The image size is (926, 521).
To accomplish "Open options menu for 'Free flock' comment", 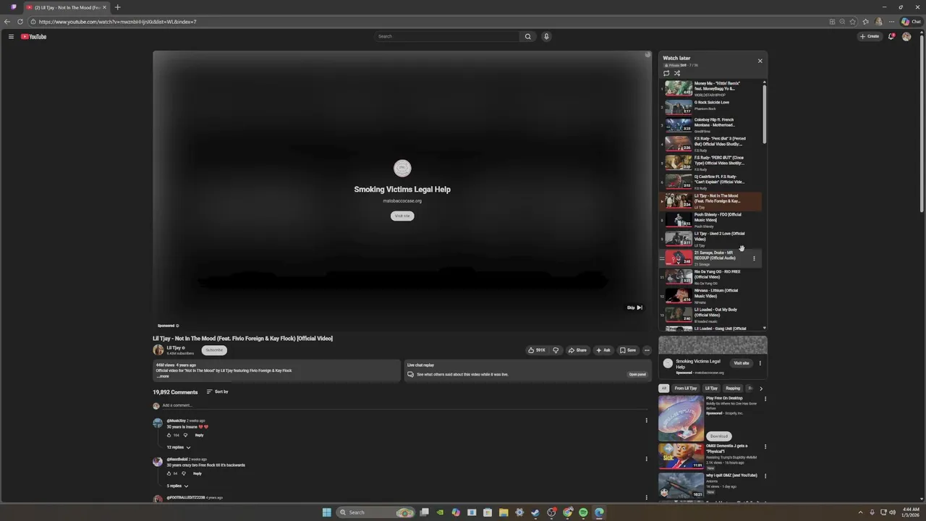I will pos(647,459).
